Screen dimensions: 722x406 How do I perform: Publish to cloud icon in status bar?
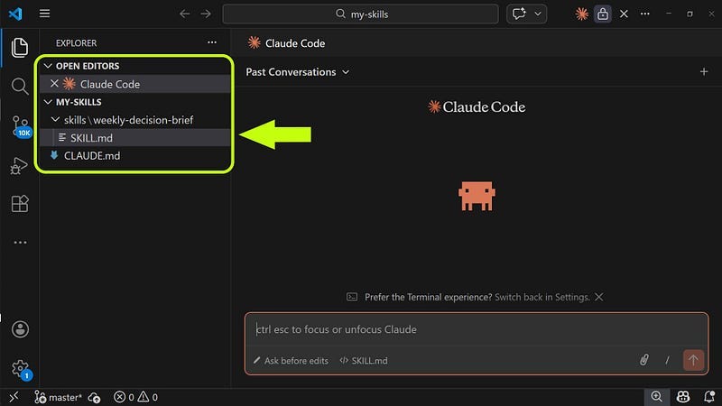click(x=95, y=397)
